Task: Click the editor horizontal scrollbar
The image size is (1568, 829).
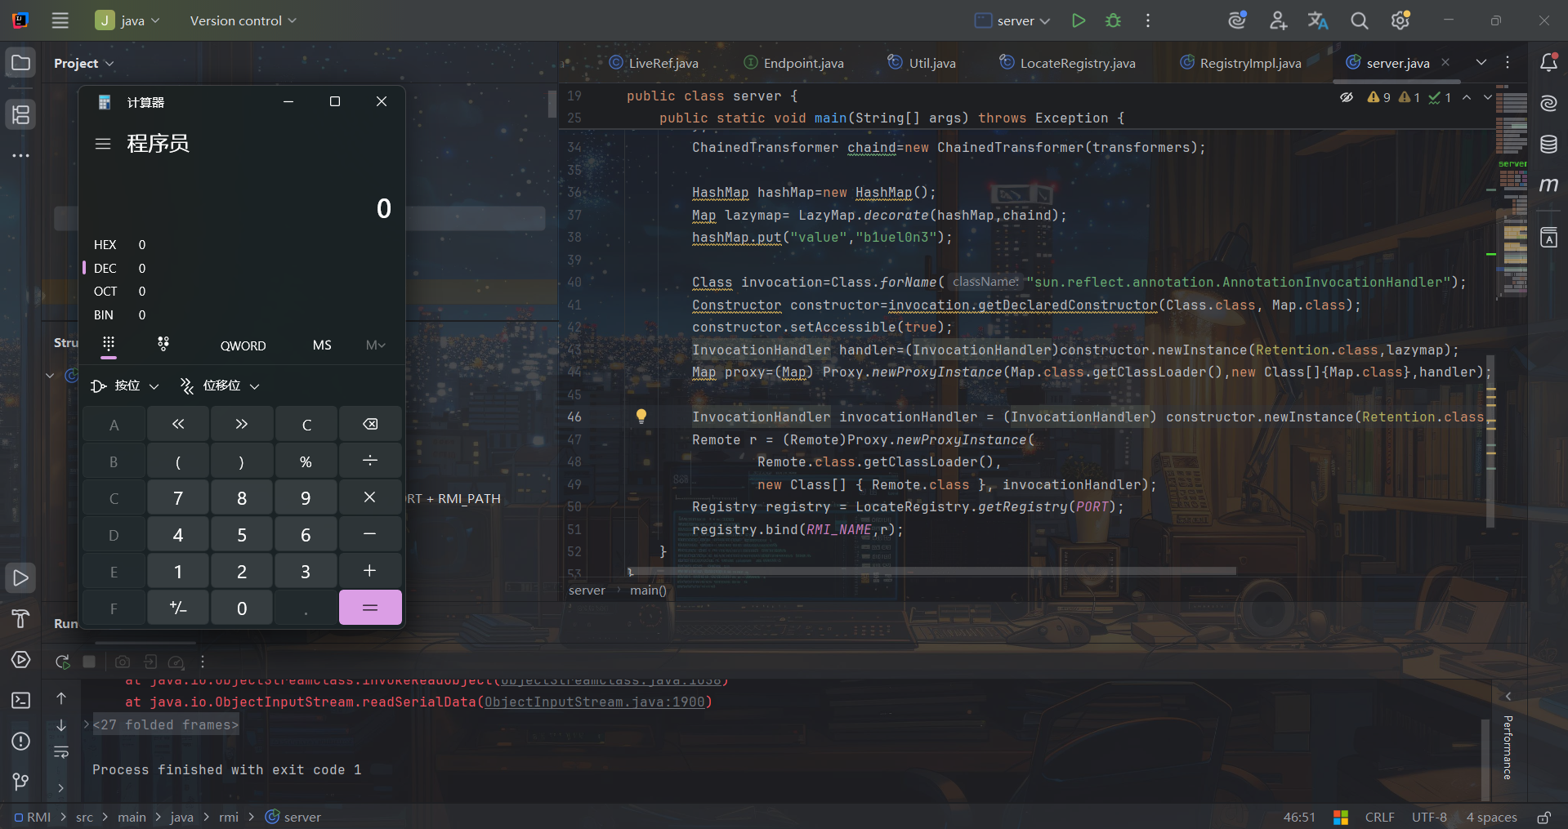Action: 931,571
